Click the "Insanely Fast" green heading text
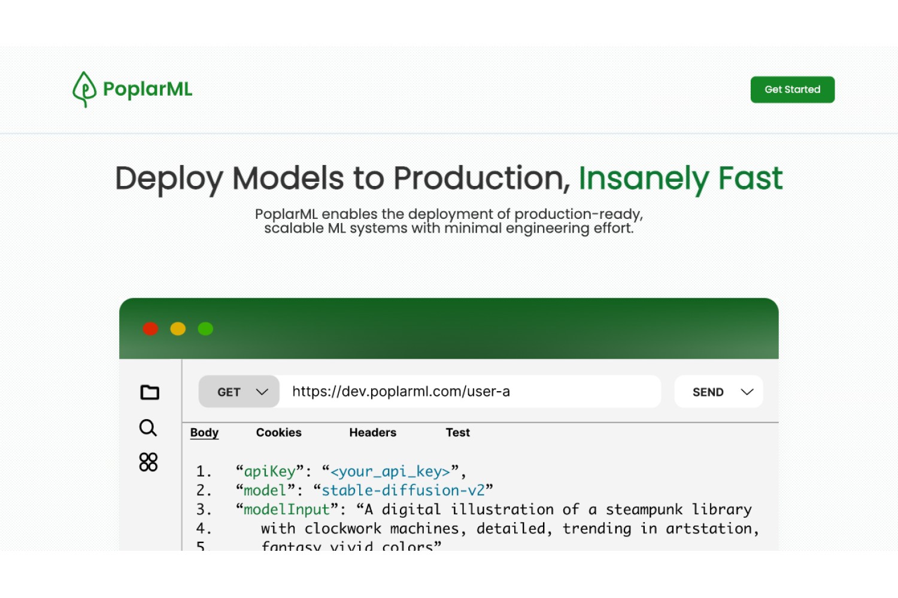The width and height of the screenshot is (898, 598). (x=680, y=179)
